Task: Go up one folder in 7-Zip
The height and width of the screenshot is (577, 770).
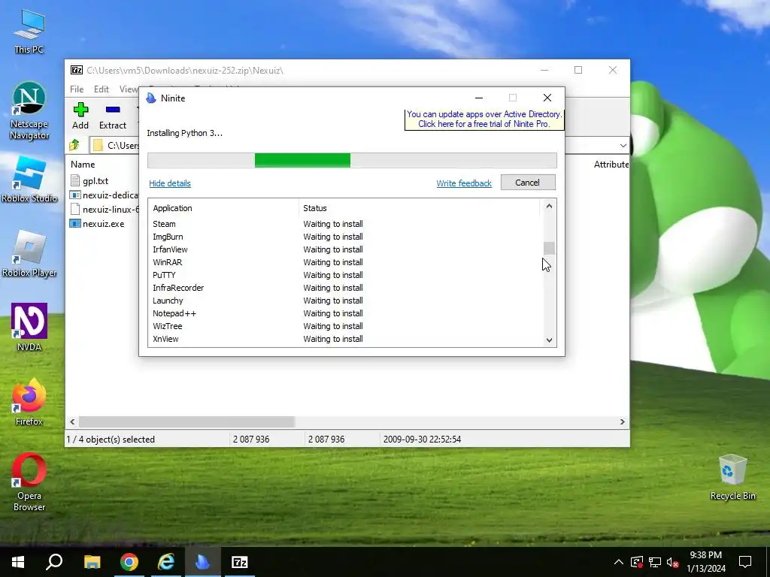Action: point(74,145)
